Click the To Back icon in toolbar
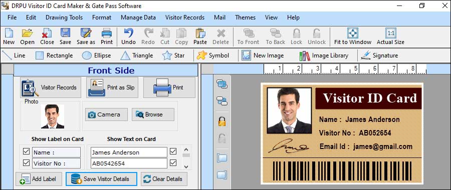Screen dimensions: 451x190 click(x=275, y=33)
